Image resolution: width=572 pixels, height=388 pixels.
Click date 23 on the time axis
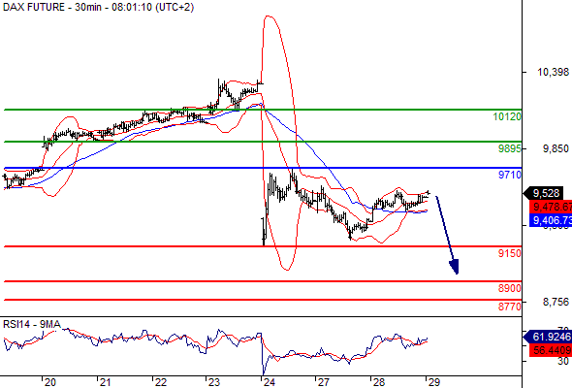coord(213,382)
